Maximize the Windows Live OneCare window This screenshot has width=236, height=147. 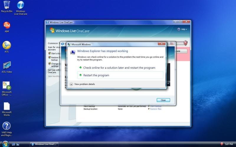coord(180,21)
